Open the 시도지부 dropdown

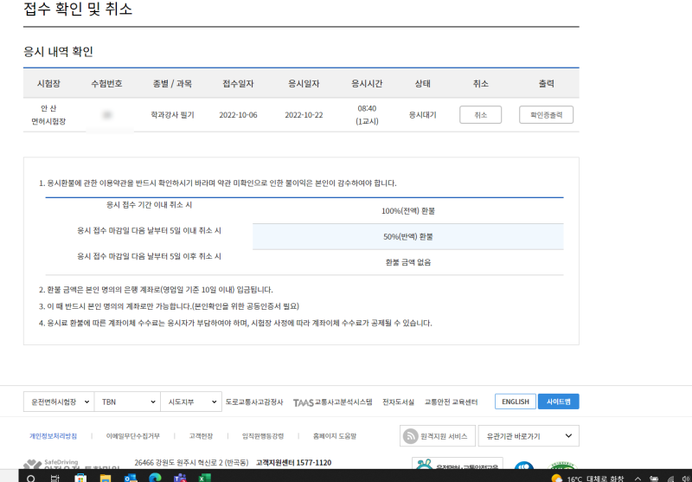(x=191, y=402)
